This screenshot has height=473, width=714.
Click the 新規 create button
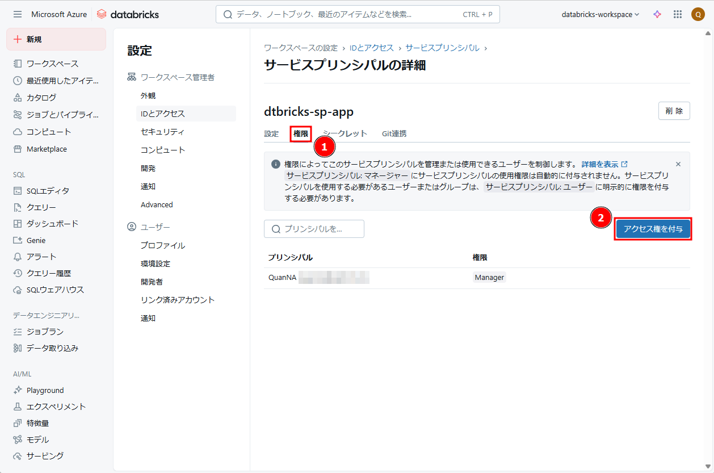(x=56, y=39)
